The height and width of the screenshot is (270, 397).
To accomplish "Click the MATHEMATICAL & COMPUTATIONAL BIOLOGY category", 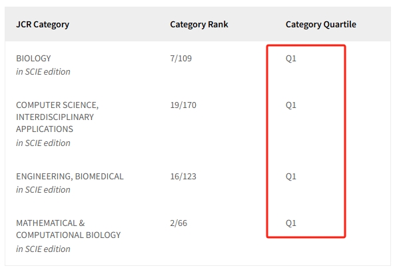I will point(69,229).
